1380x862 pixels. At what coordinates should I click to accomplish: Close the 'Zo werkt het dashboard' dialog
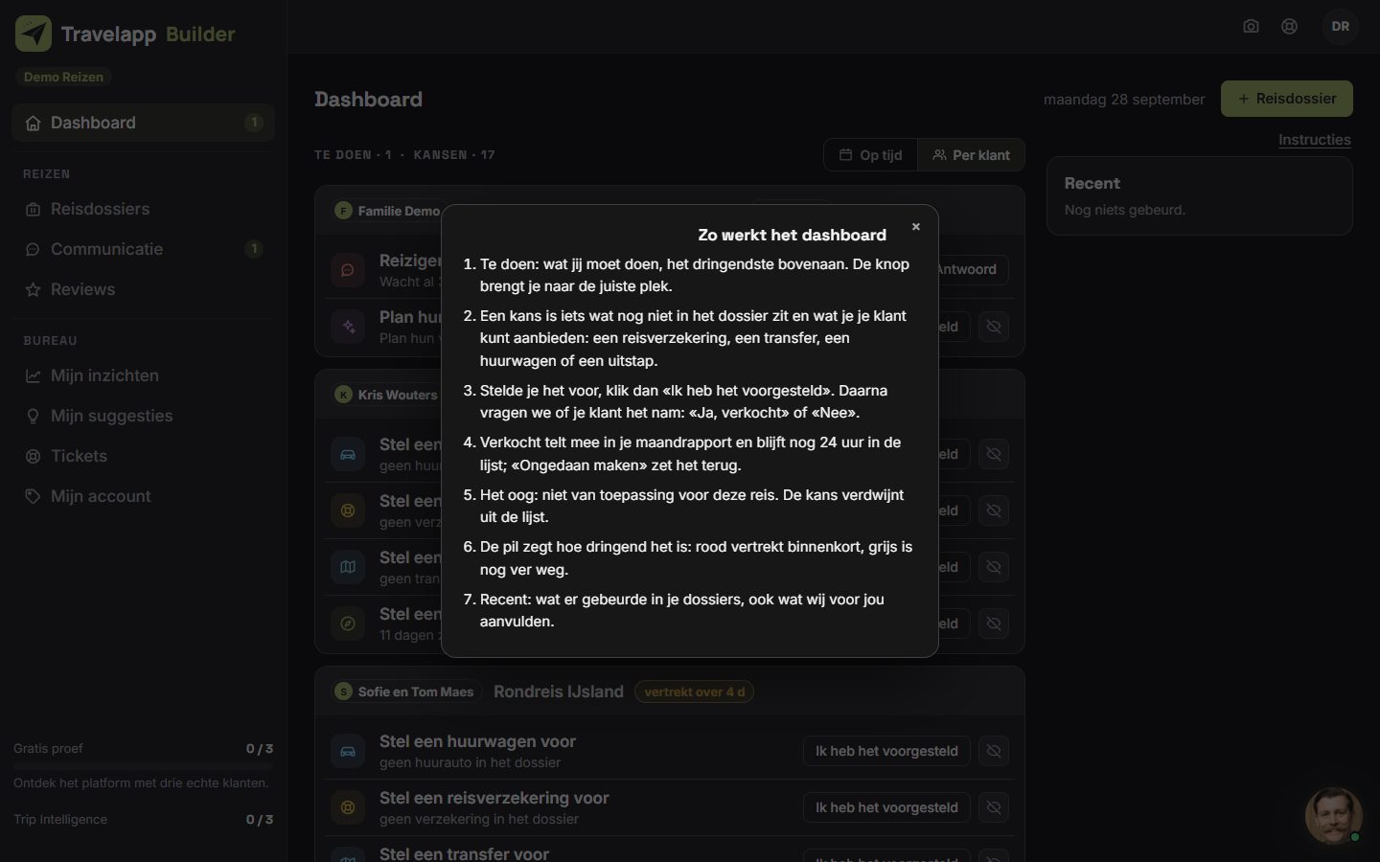point(916,227)
